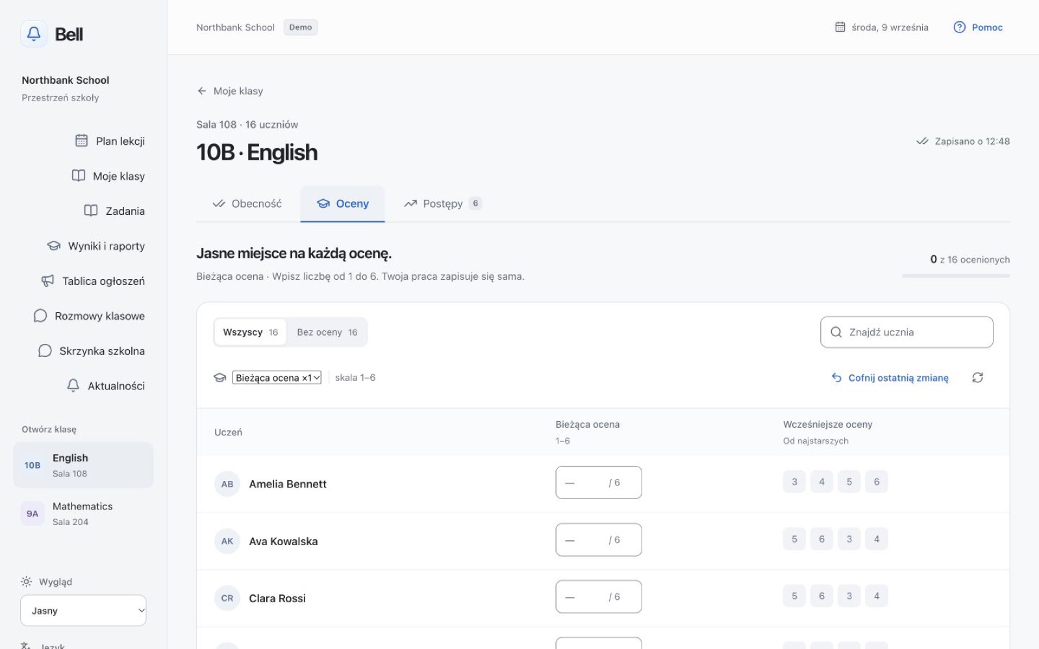Viewport: 1039px width, 649px height.
Task: Open the Wygląd Jasny theme dropdown
Action: tap(83, 611)
